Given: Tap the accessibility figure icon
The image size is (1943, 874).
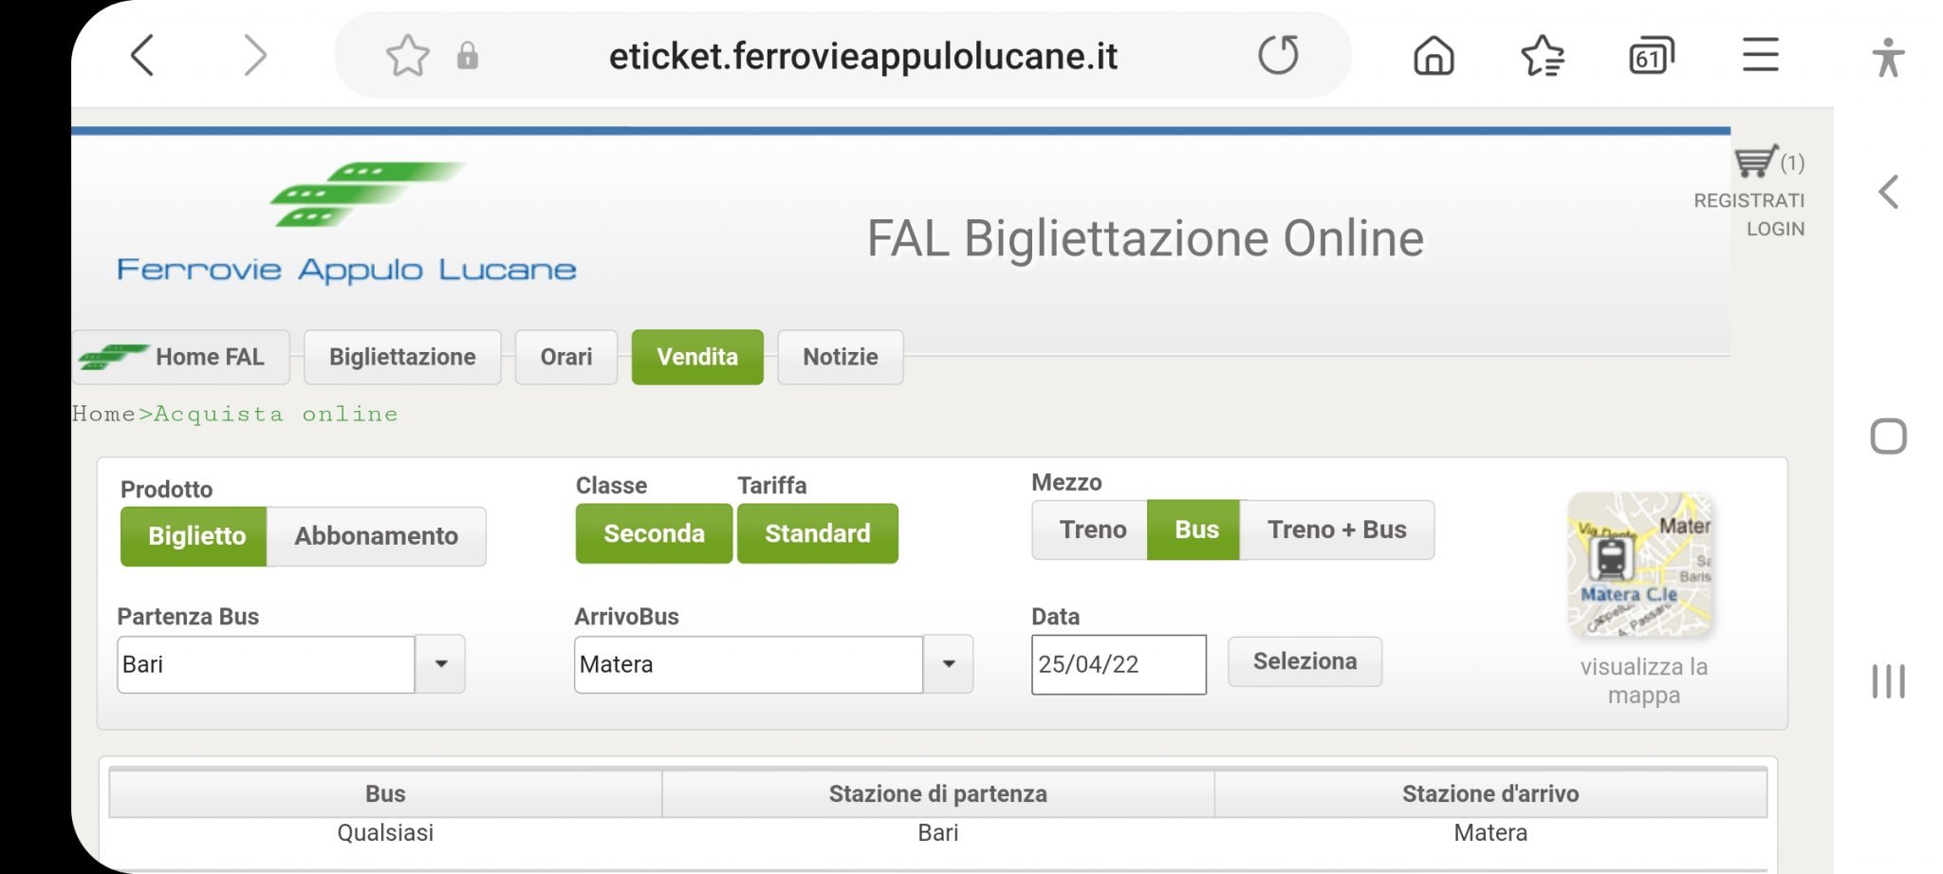Looking at the screenshot, I should pyautogui.click(x=1888, y=58).
